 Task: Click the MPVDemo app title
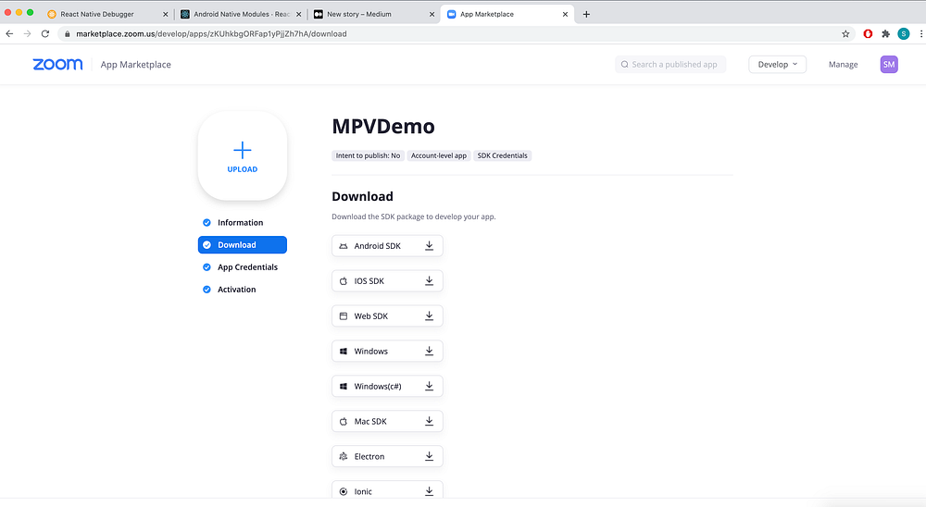(383, 127)
